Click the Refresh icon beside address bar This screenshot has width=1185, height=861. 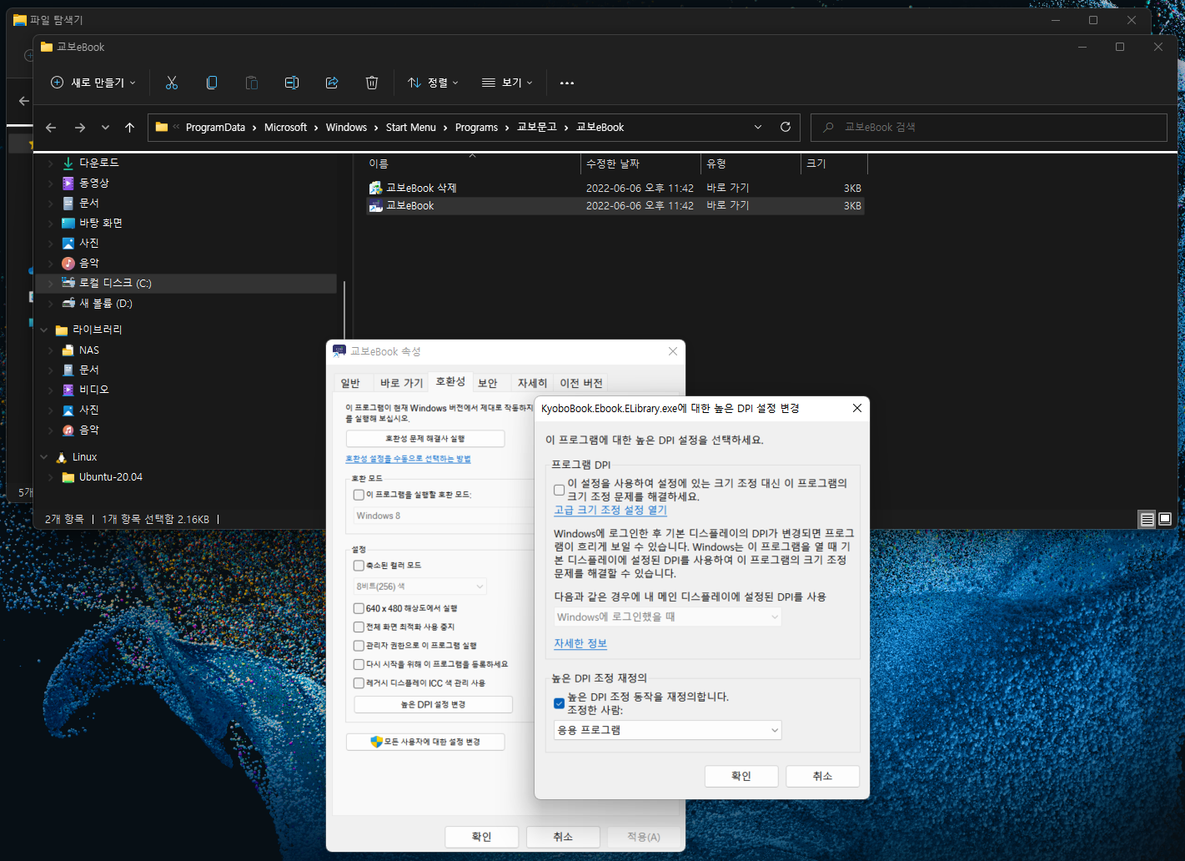point(785,127)
